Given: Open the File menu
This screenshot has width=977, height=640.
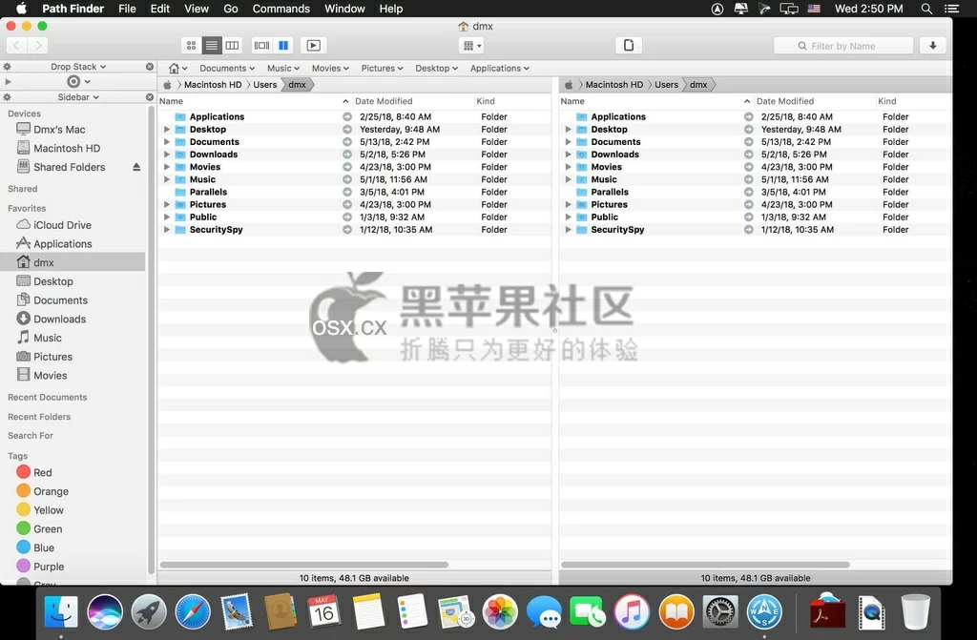Looking at the screenshot, I should (x=127, y=9).
